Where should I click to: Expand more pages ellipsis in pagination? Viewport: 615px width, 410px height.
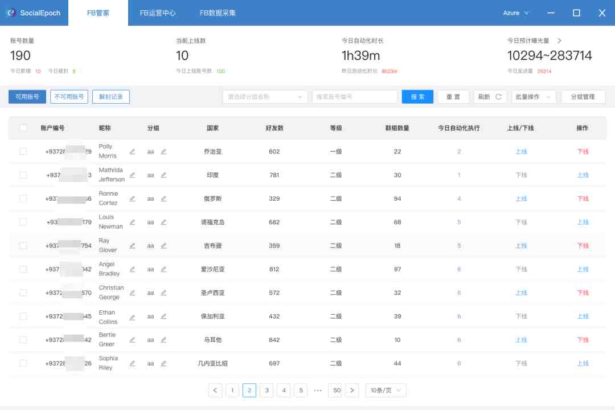(318, 391)
